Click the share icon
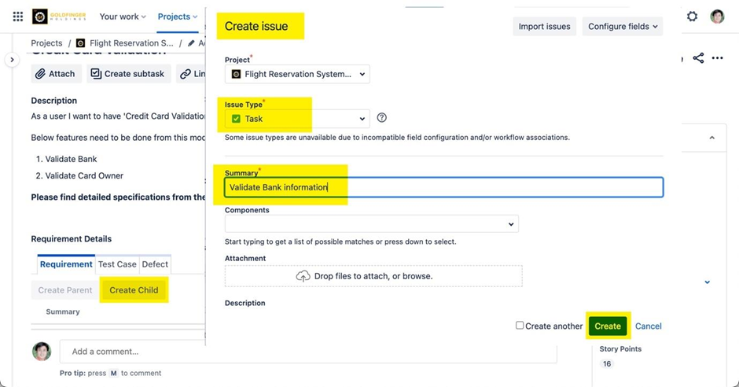739x387 pixels. [698, 58]
